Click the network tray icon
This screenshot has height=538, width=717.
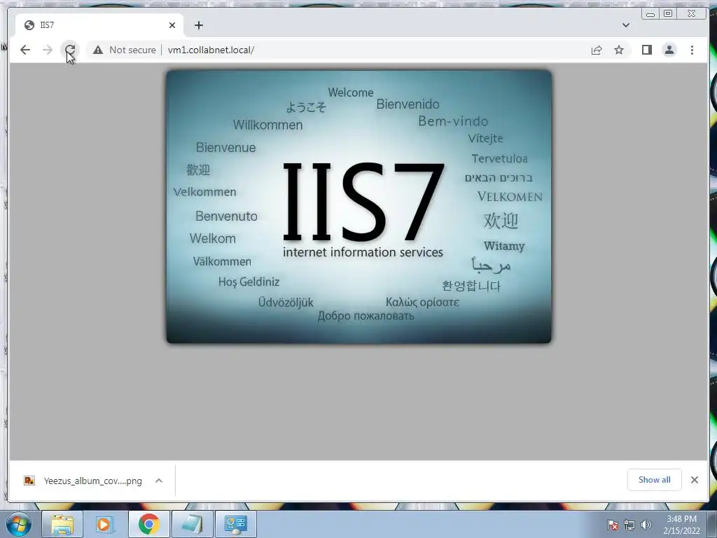629,525
